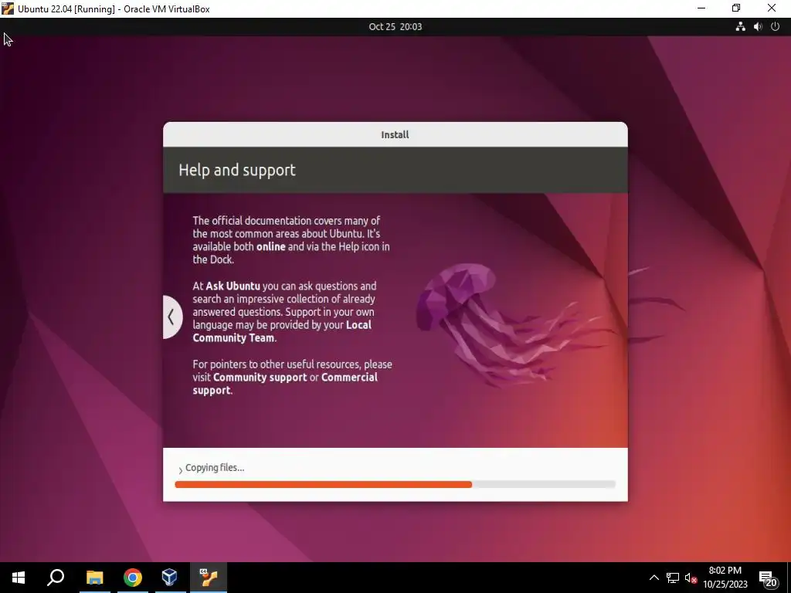Open the Commercial support link
The width and height of the screenshot is (791, 593).
coord(285,384)
